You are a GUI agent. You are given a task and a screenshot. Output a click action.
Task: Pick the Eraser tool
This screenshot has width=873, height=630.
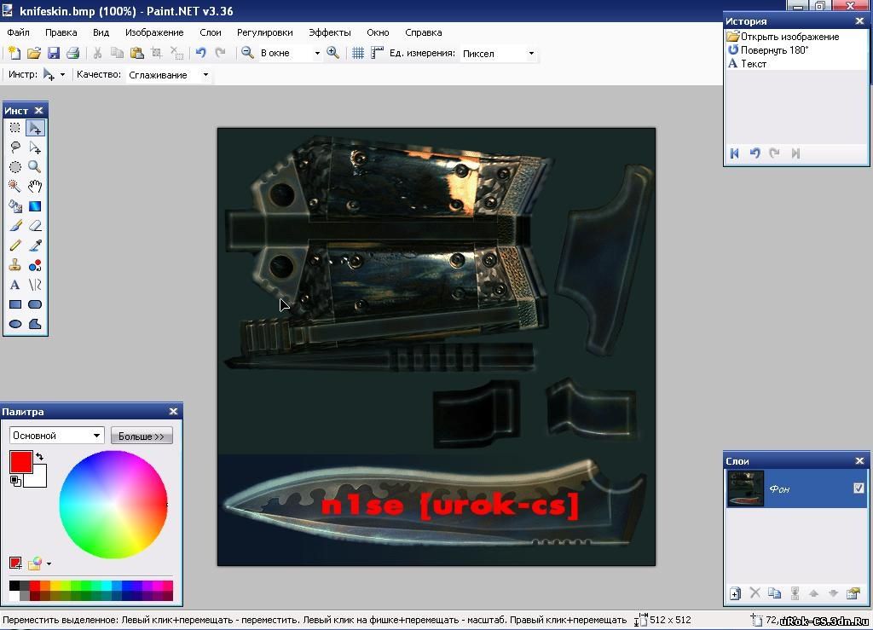click(35, 226)
